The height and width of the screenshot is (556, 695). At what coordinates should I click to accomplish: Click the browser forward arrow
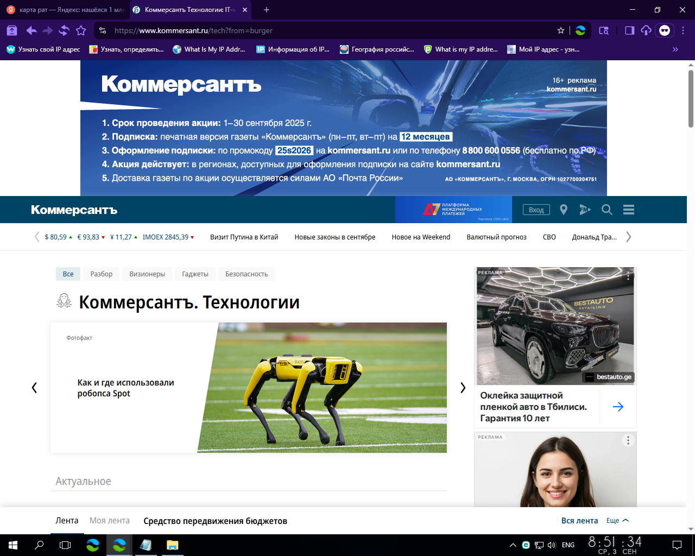tap(48, 30)
